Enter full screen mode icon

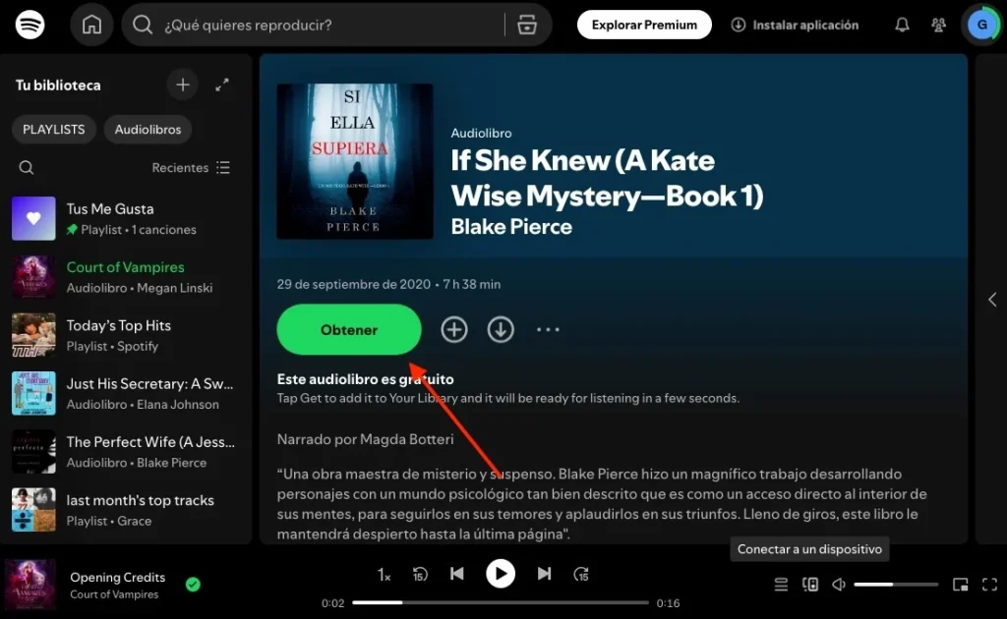tap(989, 585)
